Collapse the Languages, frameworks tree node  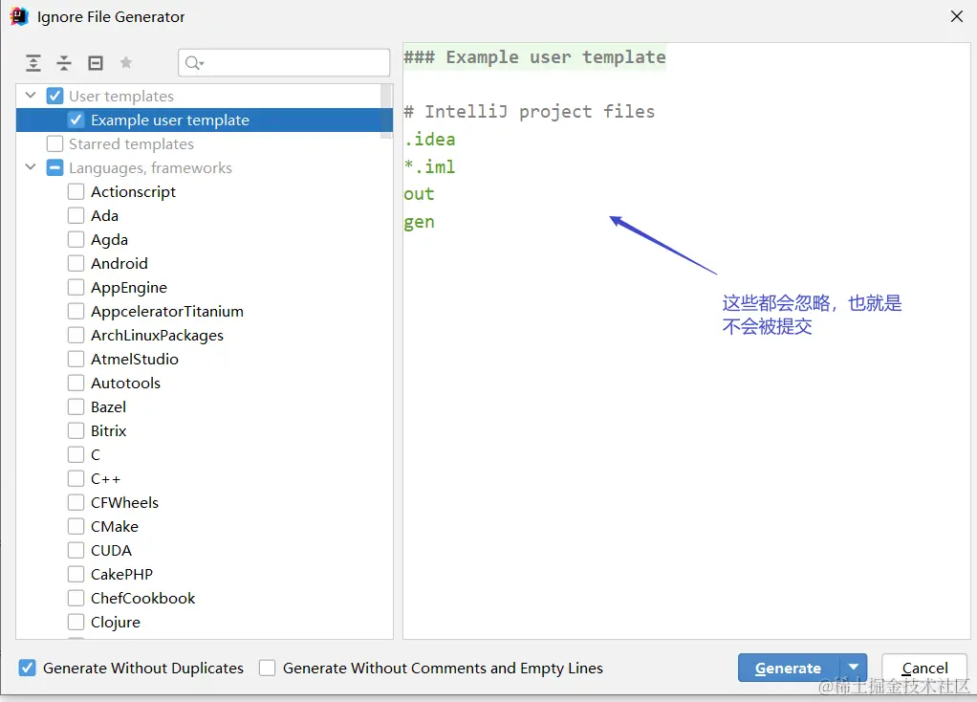31,167
